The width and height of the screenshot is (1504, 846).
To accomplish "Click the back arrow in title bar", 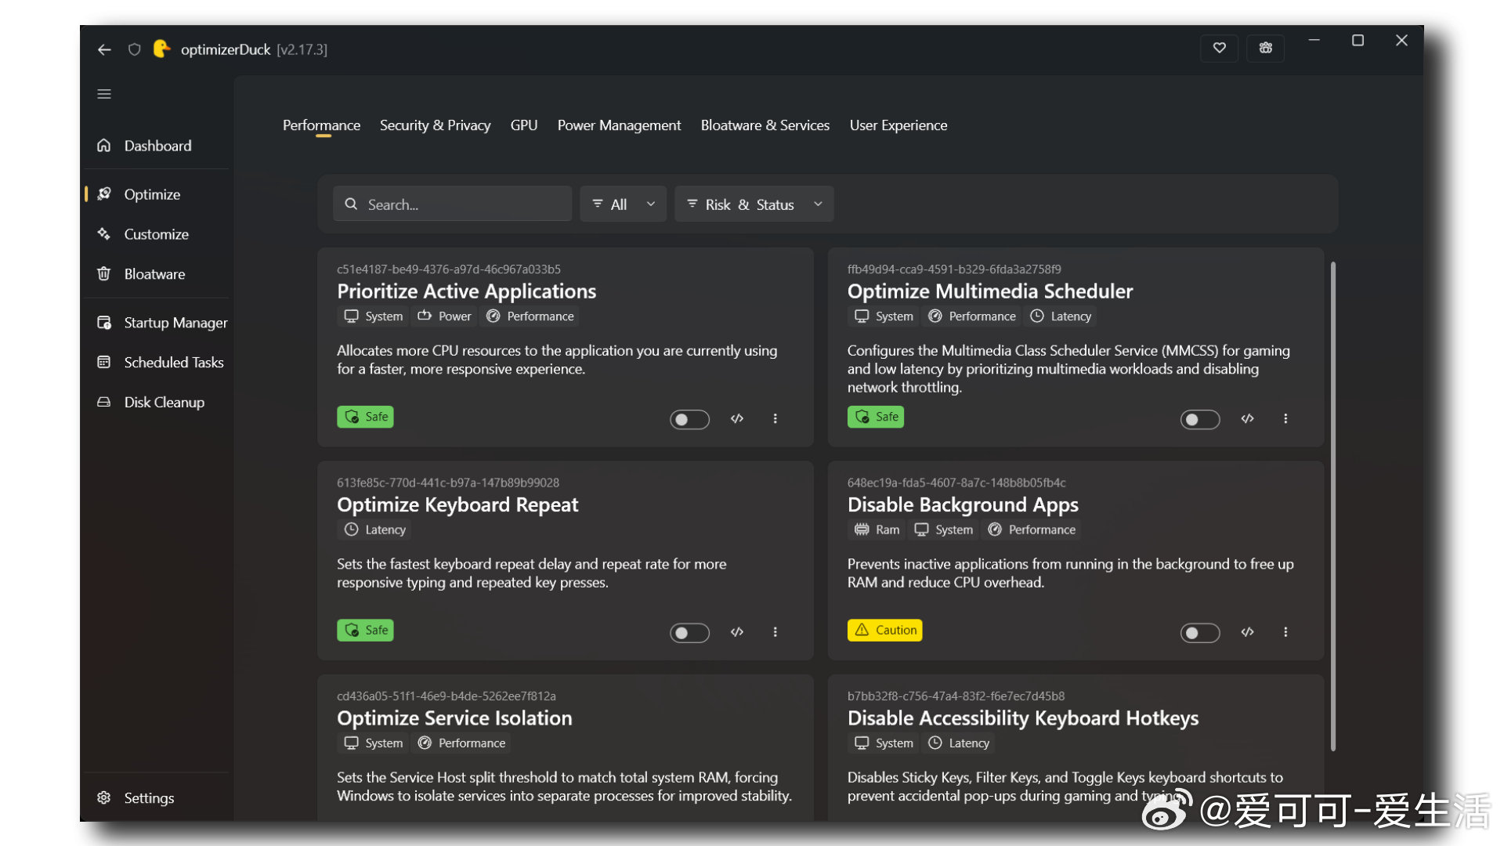I will pyautogui.click(x=104, y=49).
